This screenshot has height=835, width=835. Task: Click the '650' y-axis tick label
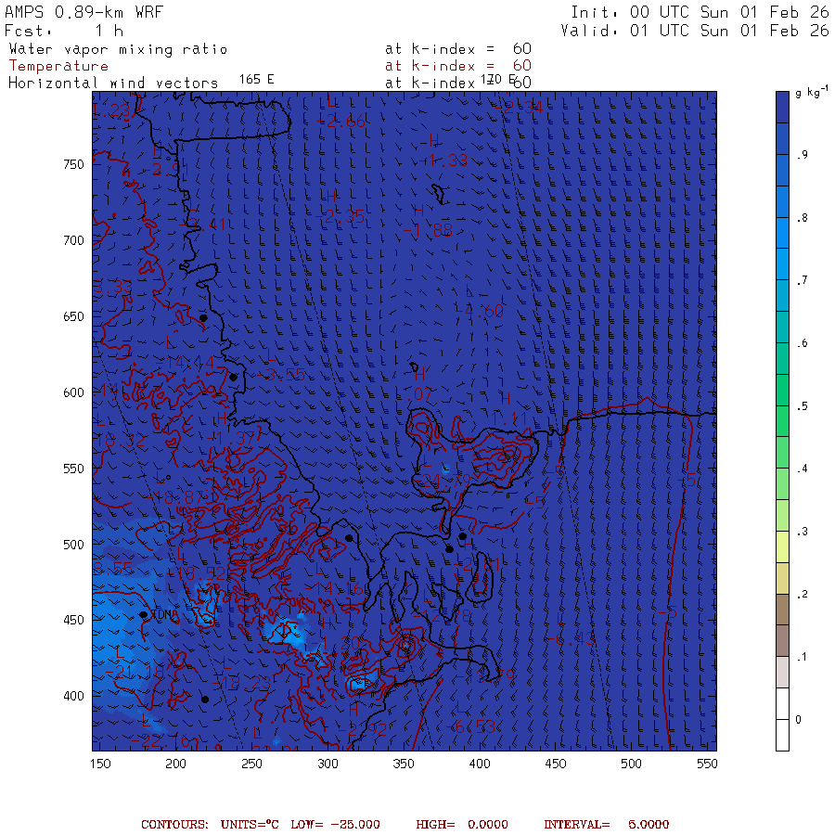coord(73,317)
